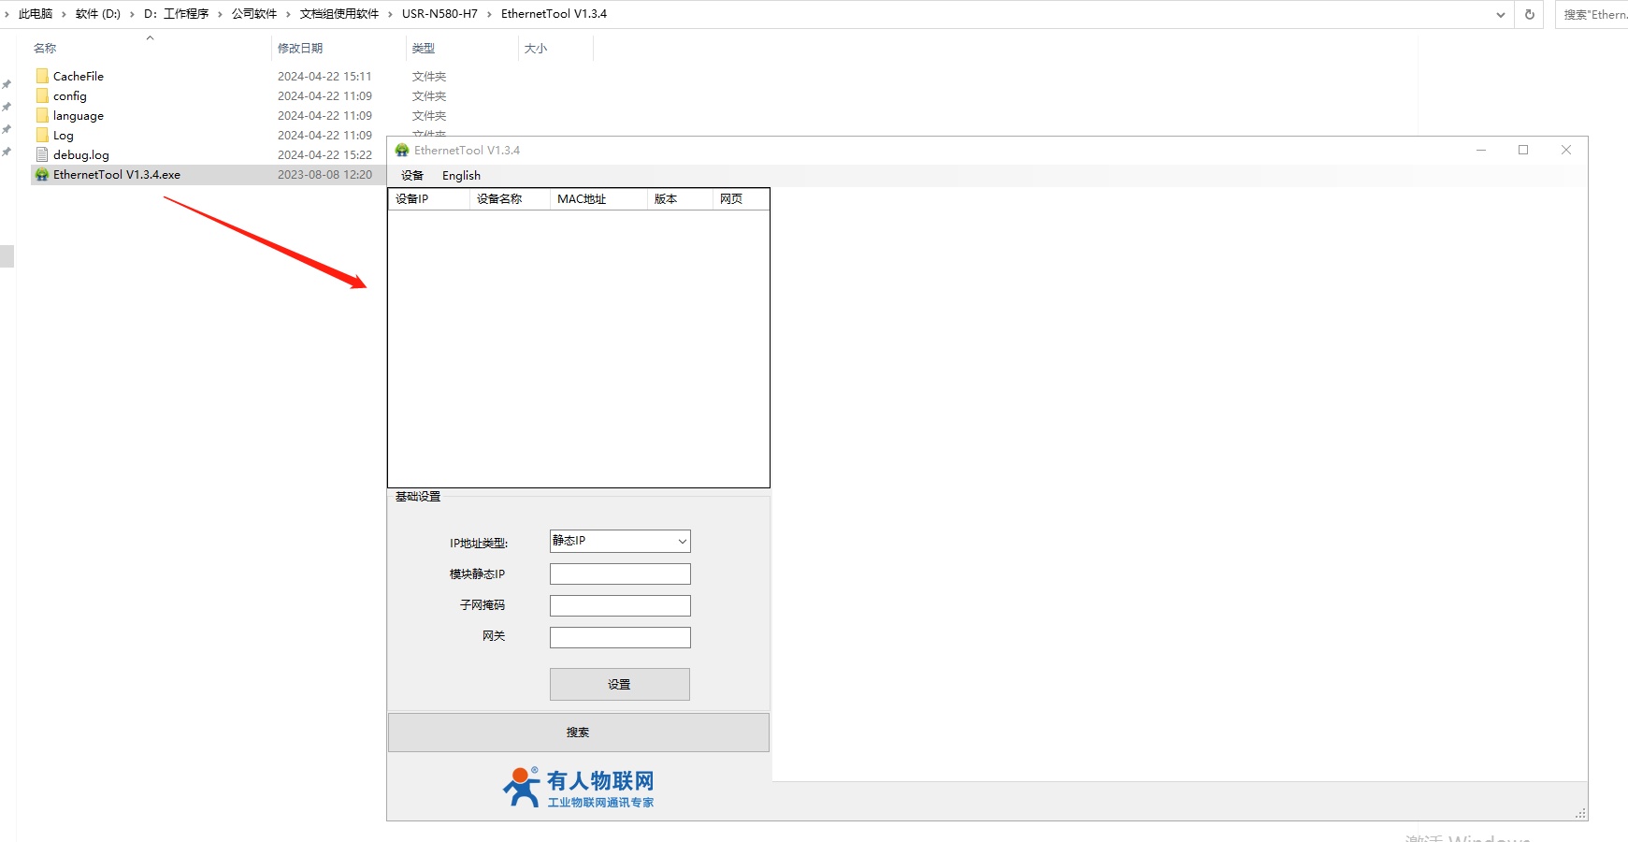Select the debug.log file name

pyautogui.click(x=81, y=154)
